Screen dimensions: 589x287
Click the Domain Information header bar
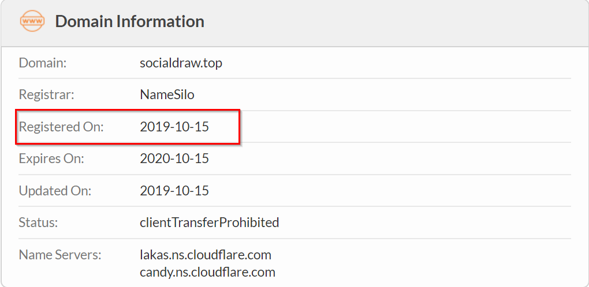(x=294, y=23)
